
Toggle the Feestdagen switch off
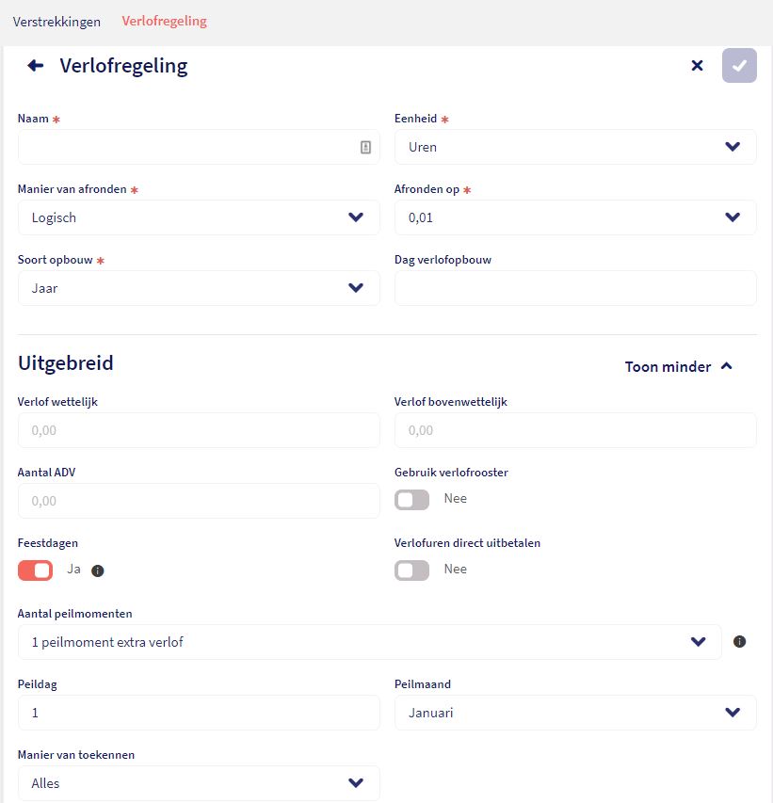pos(36,570)
